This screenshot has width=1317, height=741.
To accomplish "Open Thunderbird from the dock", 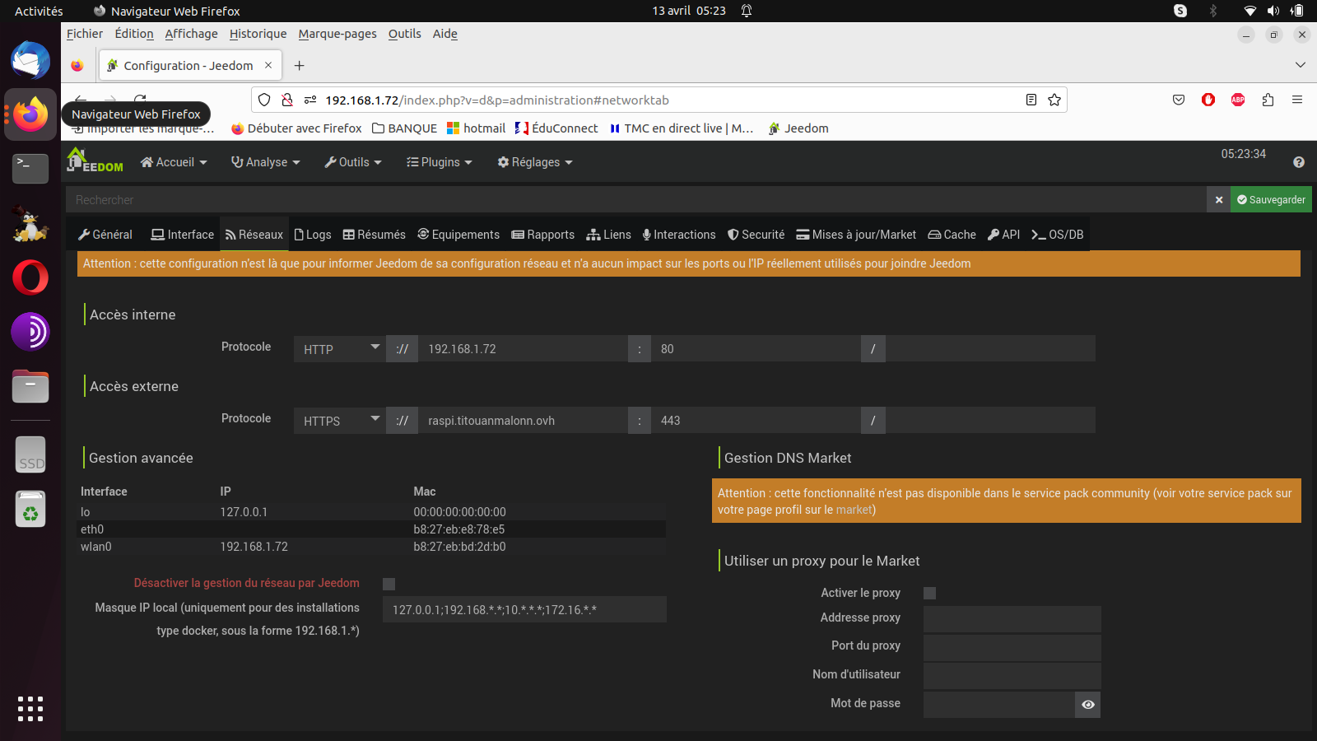I will coord(30,61).
